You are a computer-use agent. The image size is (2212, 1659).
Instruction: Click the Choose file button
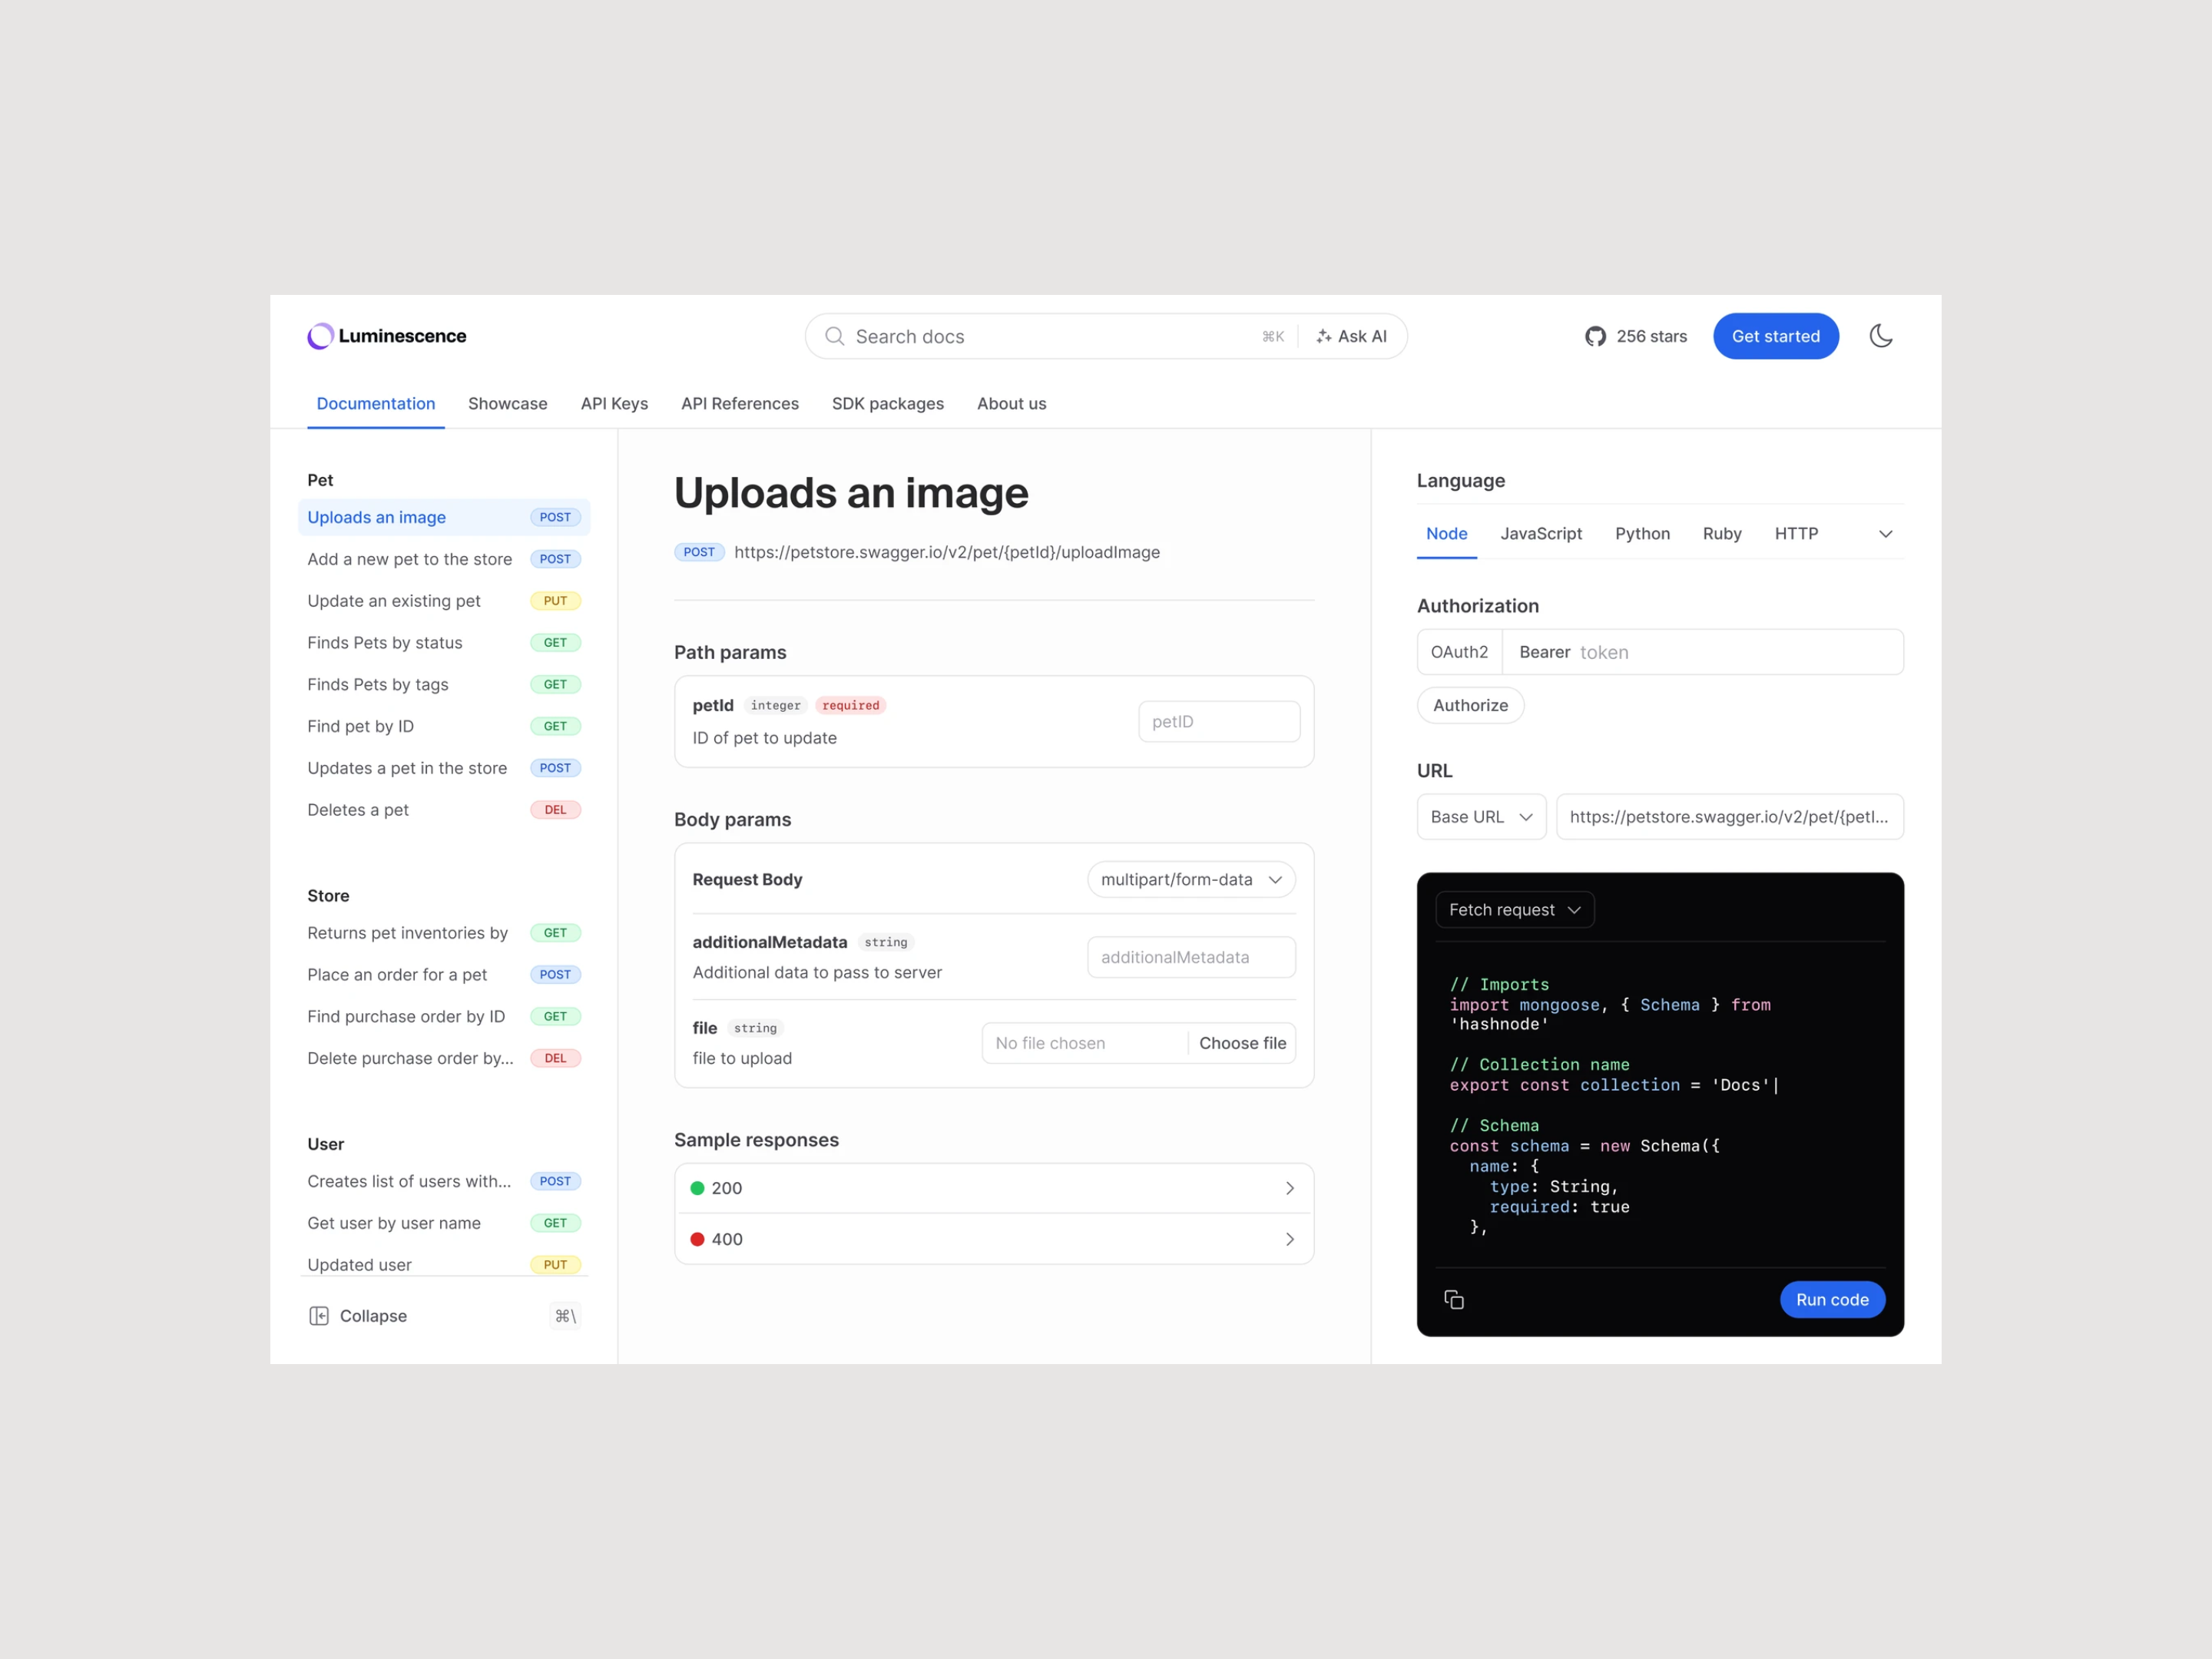tap(1242, 1043)
